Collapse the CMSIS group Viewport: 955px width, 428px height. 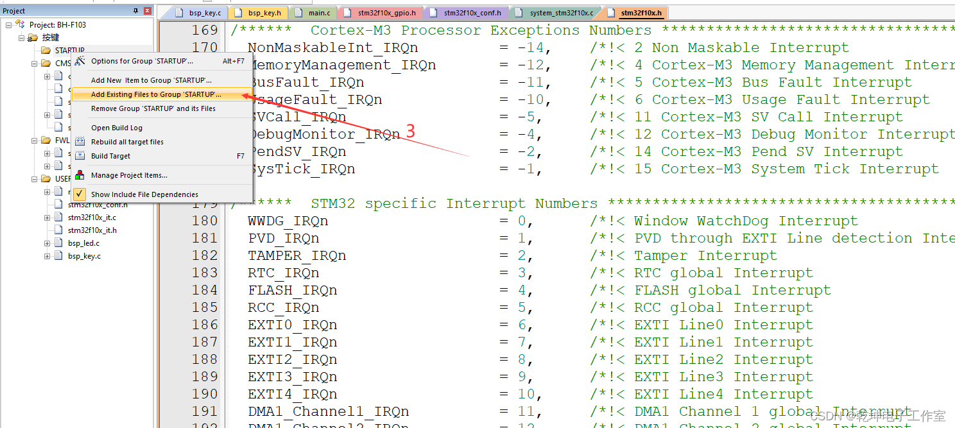(34, 64)
